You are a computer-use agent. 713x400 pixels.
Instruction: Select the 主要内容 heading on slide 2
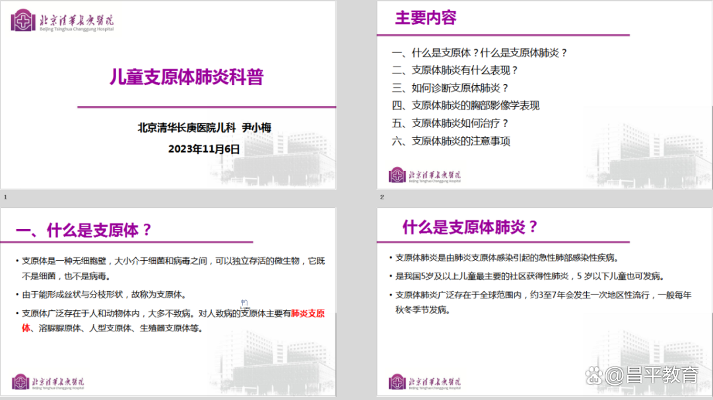[x=426, y=18]
